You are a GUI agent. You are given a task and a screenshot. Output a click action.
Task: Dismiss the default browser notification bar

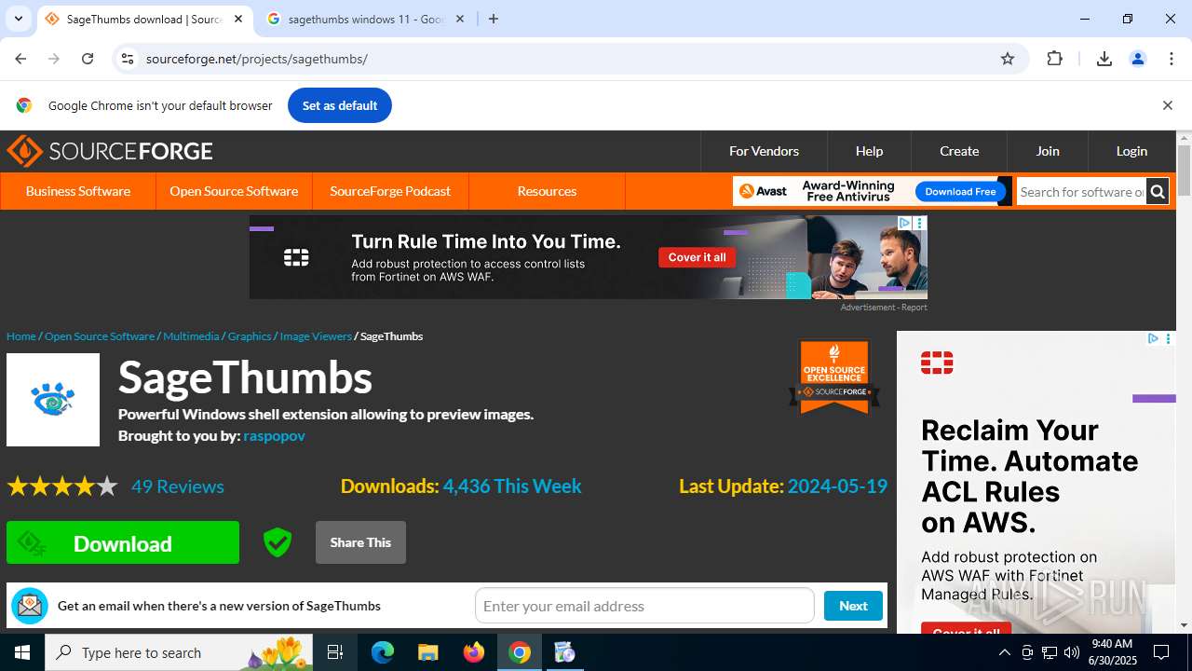click(1167, 105)
